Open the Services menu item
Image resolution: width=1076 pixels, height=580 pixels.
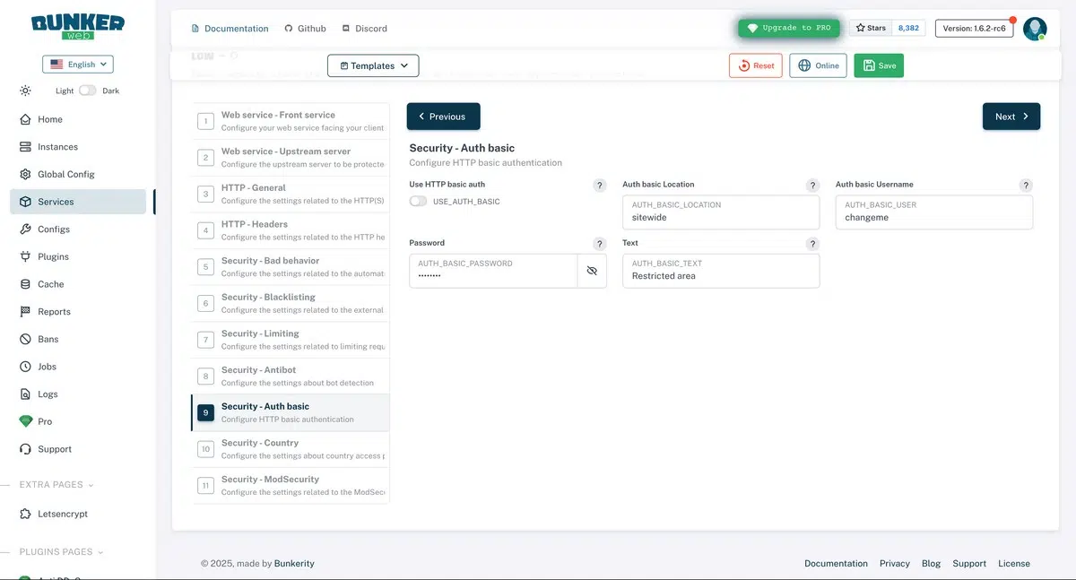pyautogui.click(x=78, y=202)
